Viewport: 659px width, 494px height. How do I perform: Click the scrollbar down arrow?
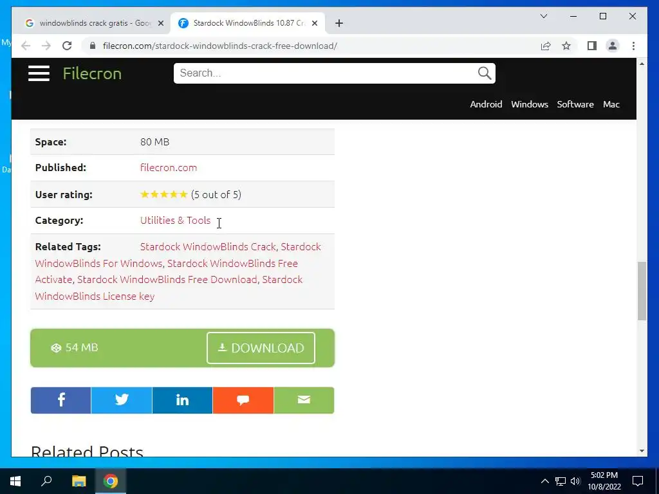coord(642,451)
